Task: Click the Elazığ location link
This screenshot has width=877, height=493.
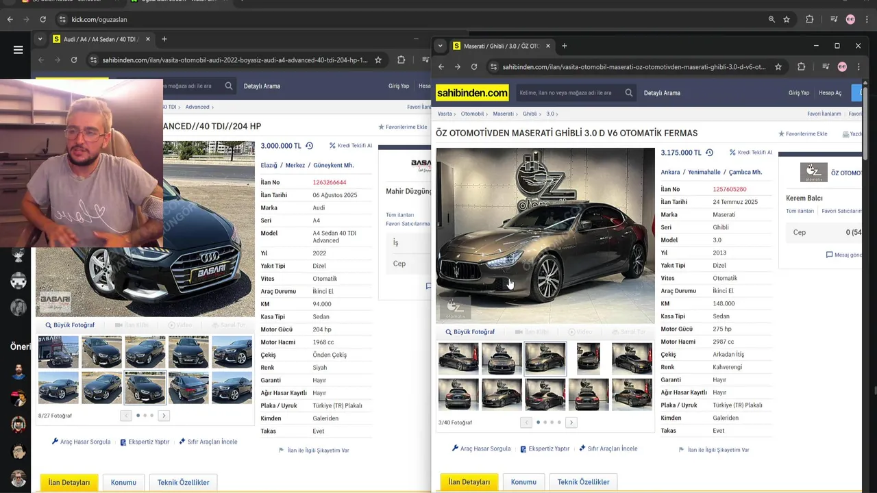Action: pyautogui.click(x=269, y=165)
